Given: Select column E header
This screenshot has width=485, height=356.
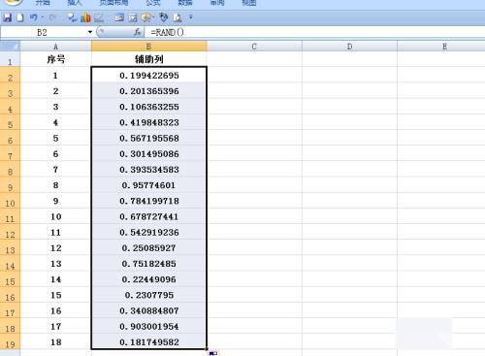Looking at the screenshot, I should (x=441, y=47).
